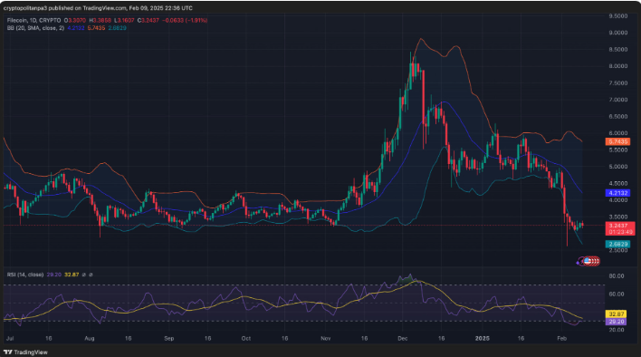Click the purple 29.20 RSI value tag
The image size is (641, 357).
click(x=616, y=322)
